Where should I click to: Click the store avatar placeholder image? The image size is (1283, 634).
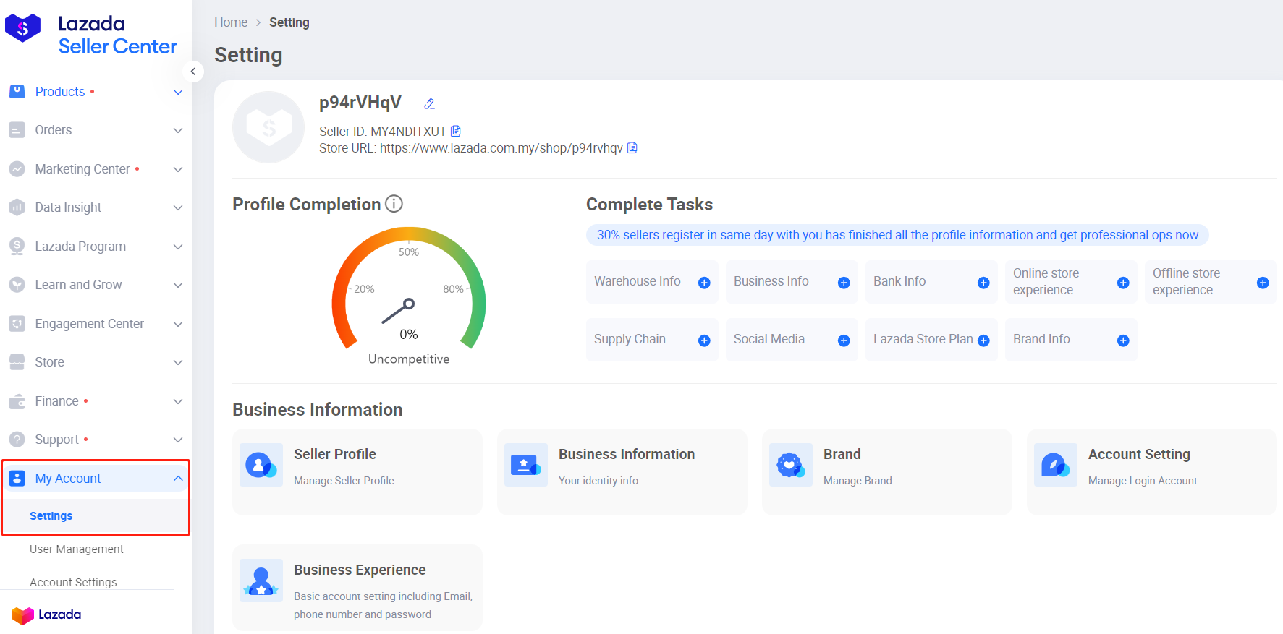coord(268,127)
